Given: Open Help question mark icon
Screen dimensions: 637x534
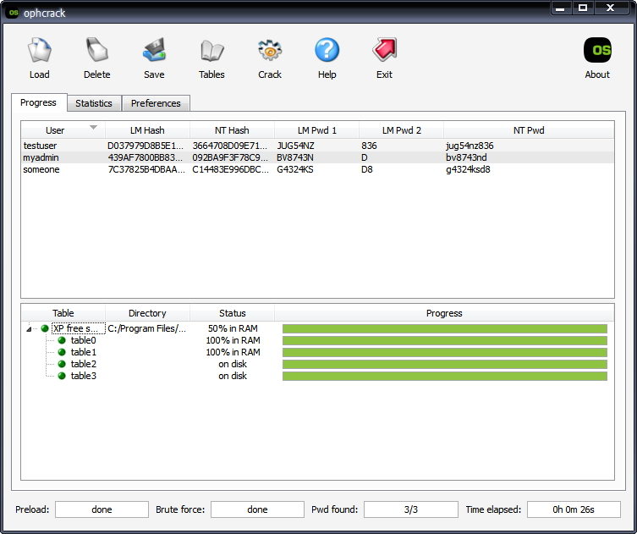Looking at the screenshot, I should [327, 51].
